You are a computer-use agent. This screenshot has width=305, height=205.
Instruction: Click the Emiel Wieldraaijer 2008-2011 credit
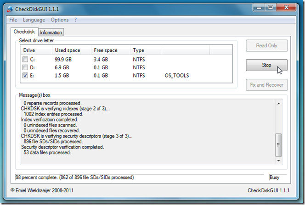point(42,190)
